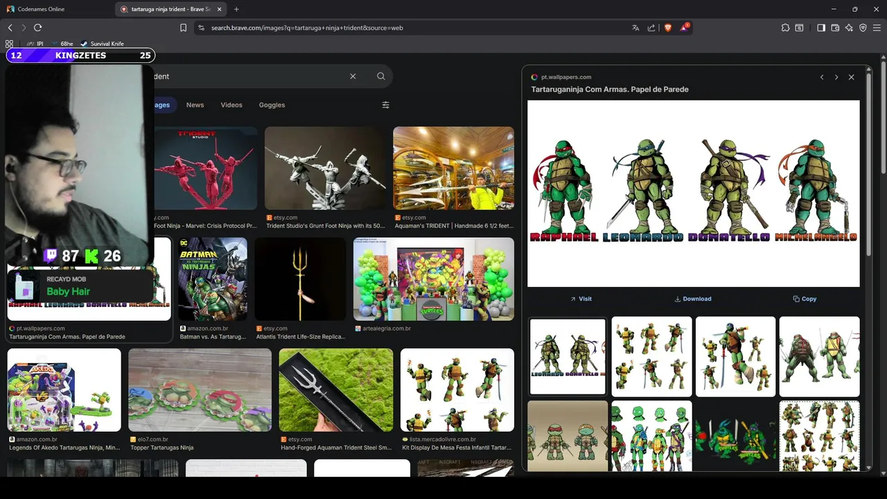Viewport: 887px width, 499px height.
Task: Open the Aquaman's TRIDENT handmade image
Action: click(454, 168)
